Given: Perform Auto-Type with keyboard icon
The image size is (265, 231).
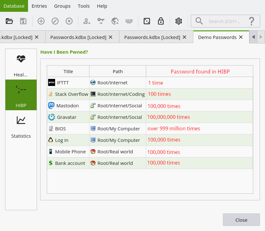Looking at the screenshot, I should 129,21.
